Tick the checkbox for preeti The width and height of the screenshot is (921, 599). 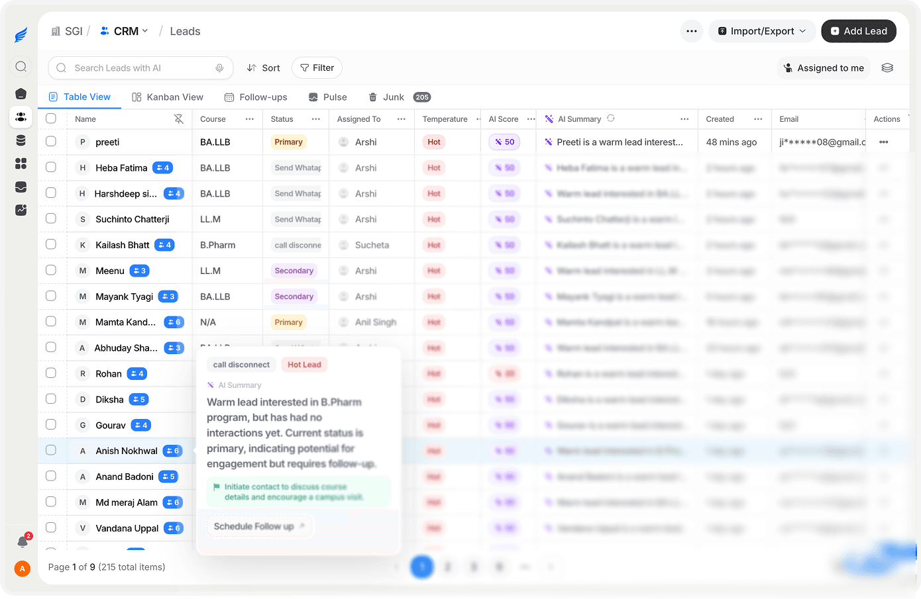pyautogui.click(x=51, y=142)
